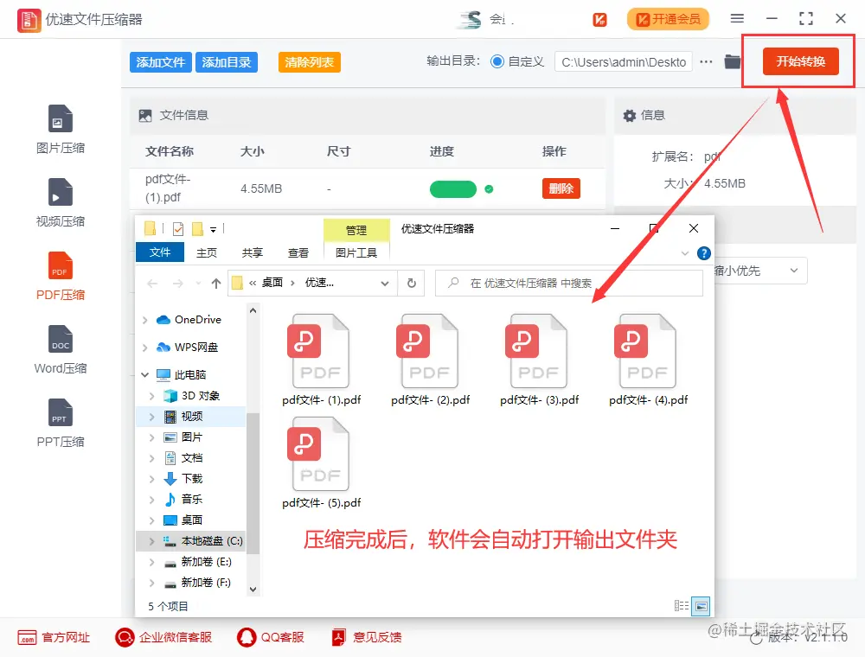Click Explorer help question mark icon
The height and width of the screenshot is (657, 865).
pos(704,253)
